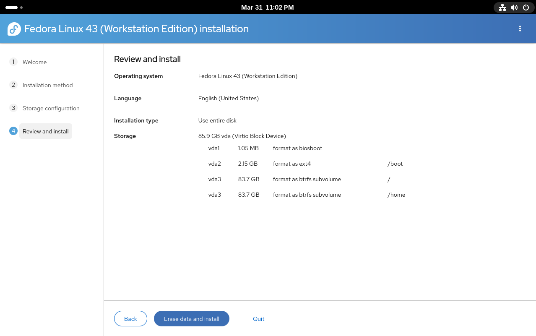Screen dimensions: 536x336
Task: Click the volume speaker icon
Action: coord(514,8)
